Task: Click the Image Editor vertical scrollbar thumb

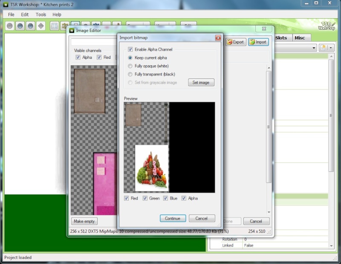Action: pos(269,127)
